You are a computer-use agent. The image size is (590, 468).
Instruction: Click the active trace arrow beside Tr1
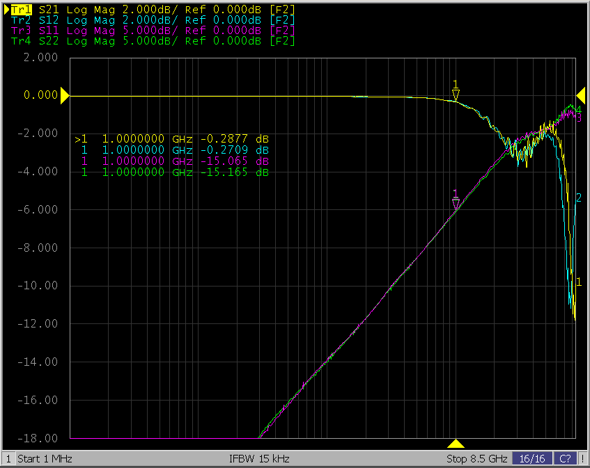click(8, 10)
